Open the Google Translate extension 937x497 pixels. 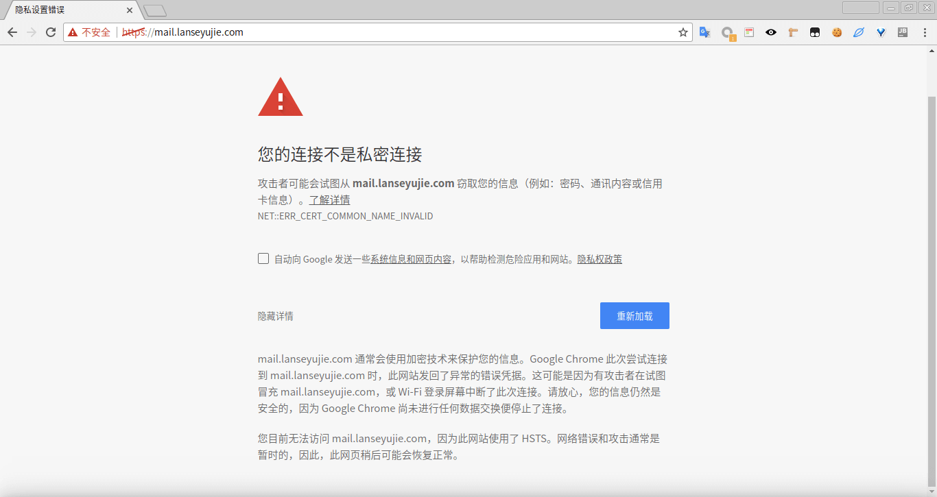(x=705, y=32)
